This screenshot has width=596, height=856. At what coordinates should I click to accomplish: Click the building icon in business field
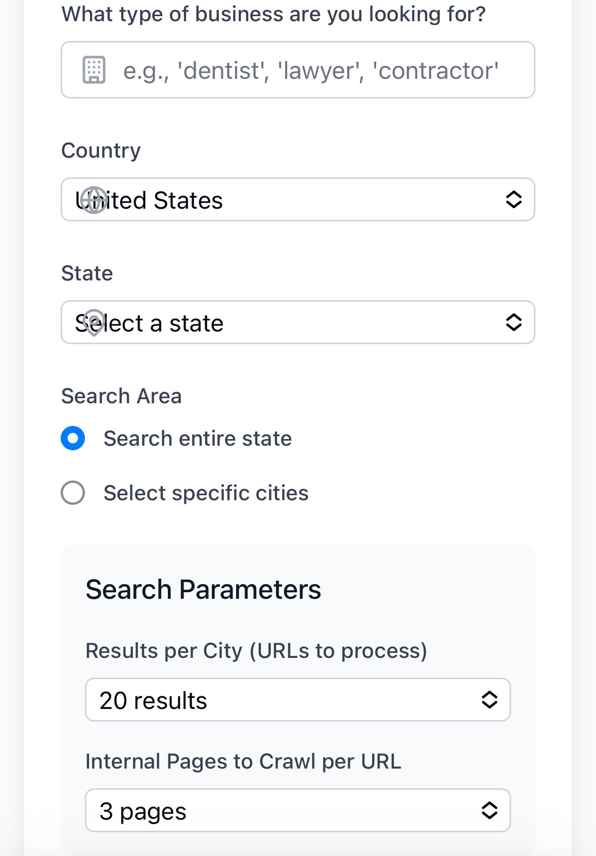(94, 70)
